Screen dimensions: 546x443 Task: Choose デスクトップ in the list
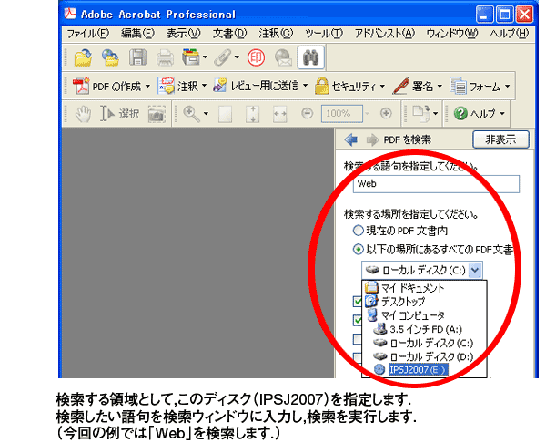(424, 302)
